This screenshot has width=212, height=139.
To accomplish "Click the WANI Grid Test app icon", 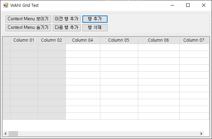I will point(6,5).
